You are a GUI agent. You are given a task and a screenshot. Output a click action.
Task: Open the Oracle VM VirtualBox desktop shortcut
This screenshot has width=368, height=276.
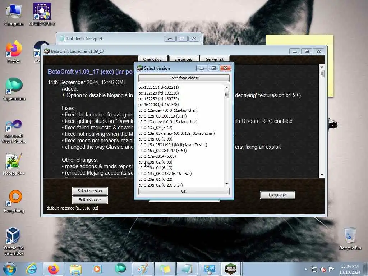[14, 242]
